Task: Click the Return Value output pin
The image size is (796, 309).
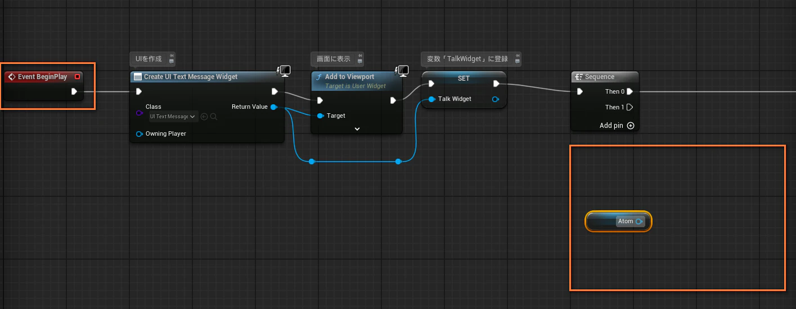Action: [x=273, y=107]
